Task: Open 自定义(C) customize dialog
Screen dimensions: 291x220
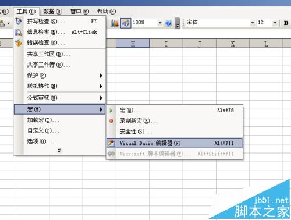Action: [60, 131]
